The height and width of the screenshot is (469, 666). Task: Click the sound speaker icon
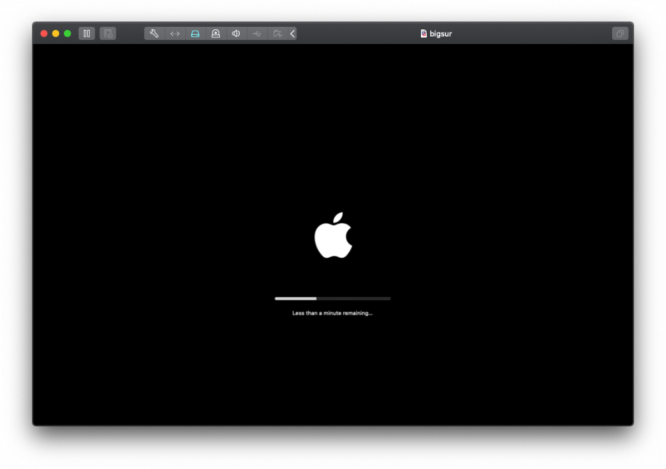(236, 33)
